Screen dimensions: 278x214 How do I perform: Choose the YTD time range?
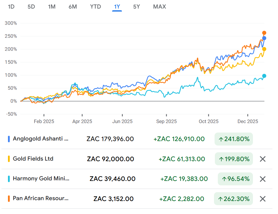click(95, 6)
